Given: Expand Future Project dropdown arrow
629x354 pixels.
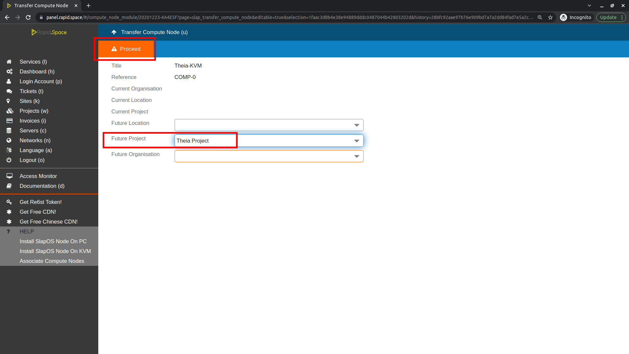Looking at the screenshot, I should click(x=357, y=141).
